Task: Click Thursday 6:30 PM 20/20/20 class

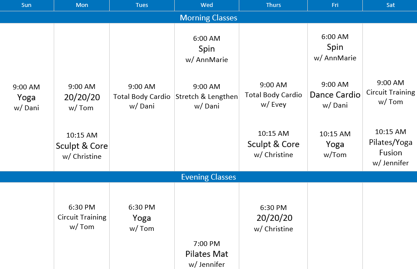Action: pyautogui.click(x=274, y=218)
